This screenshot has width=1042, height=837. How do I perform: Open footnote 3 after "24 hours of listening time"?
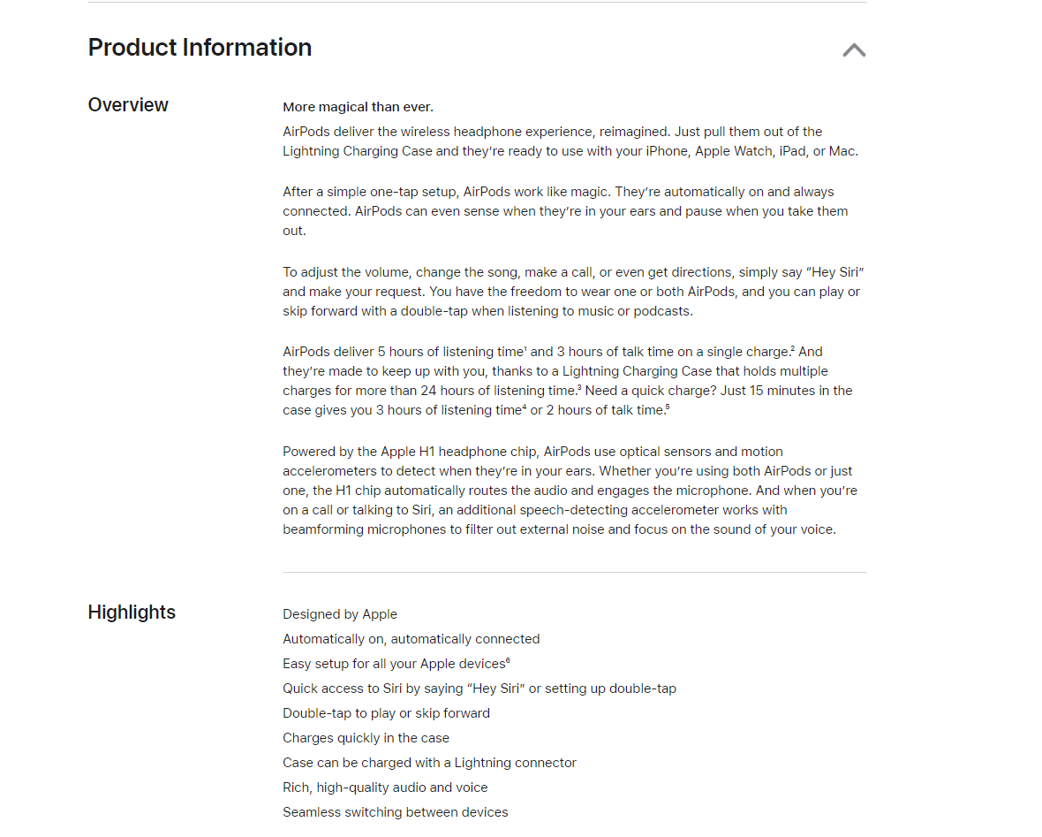(579, 386)
